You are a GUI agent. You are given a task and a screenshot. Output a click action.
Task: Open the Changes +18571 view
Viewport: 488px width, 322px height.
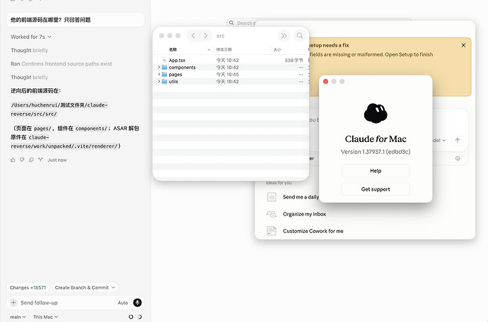pos(28,287)
